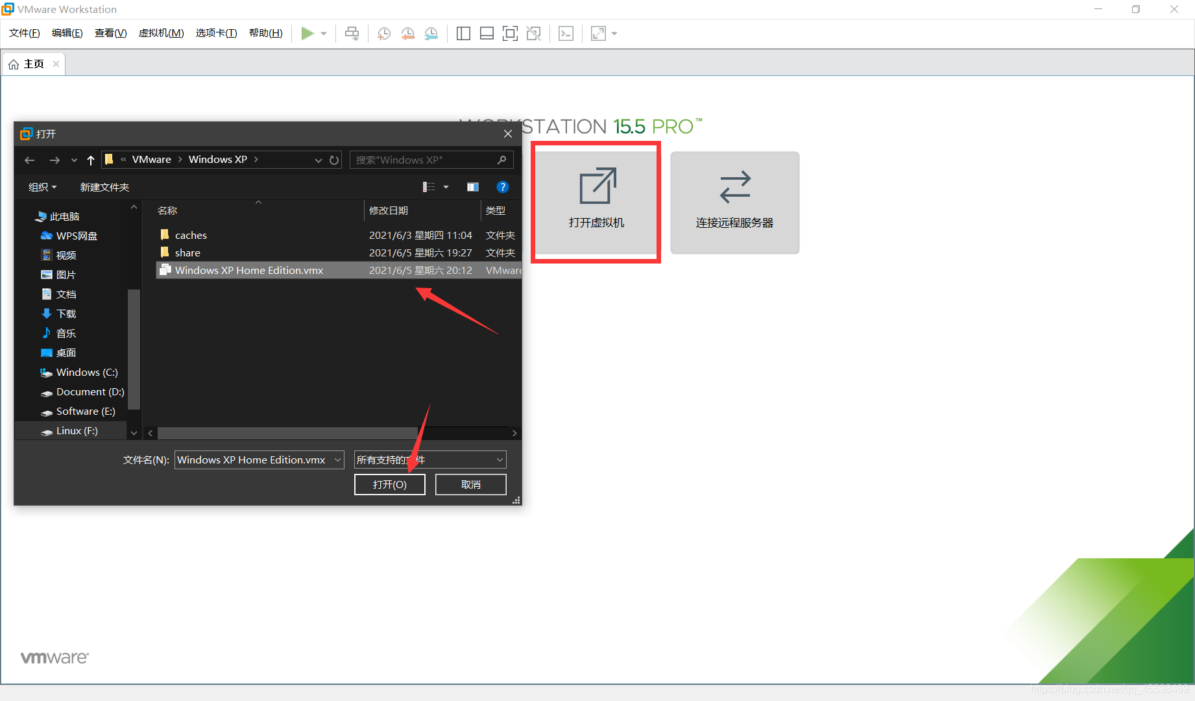Click the Take Snapshot toolbar icon

tap(384, 33)
